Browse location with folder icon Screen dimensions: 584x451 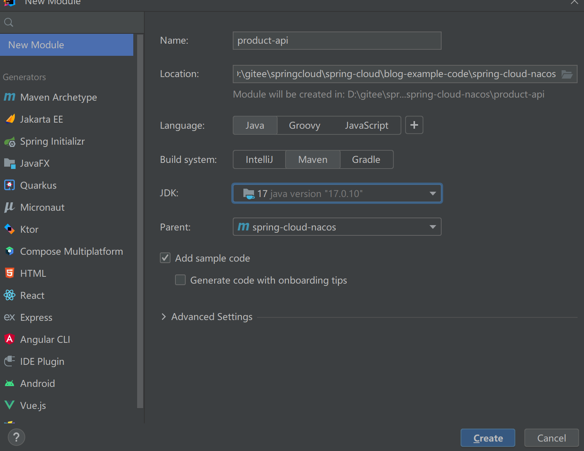567,74
